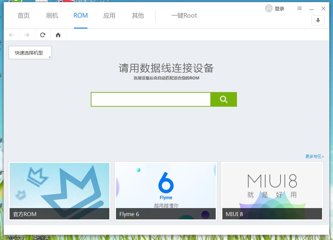Open the Flyme 6 zone thumbnail
This screenshot has height=240, width=333.
coord(166,191)
